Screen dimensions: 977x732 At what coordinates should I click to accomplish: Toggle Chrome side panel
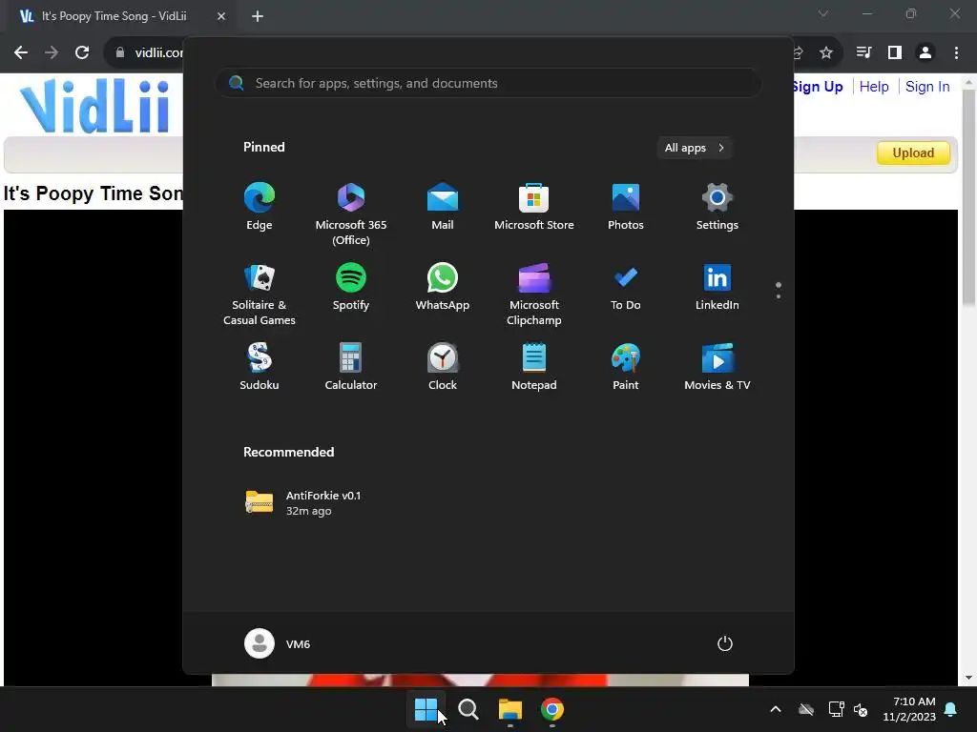tap(895, 53)
